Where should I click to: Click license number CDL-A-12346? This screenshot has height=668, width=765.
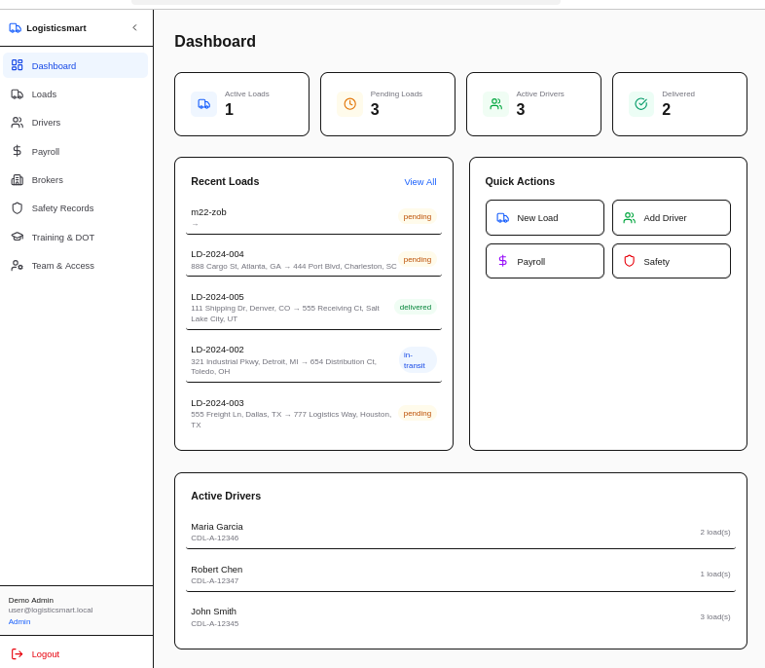pyautogui.click(x=215, y=538)
